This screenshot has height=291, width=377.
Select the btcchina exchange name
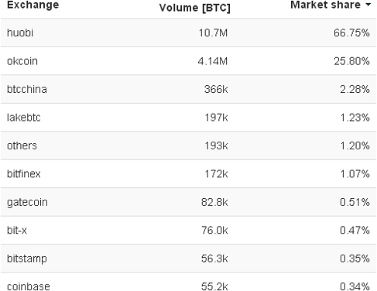27,89
